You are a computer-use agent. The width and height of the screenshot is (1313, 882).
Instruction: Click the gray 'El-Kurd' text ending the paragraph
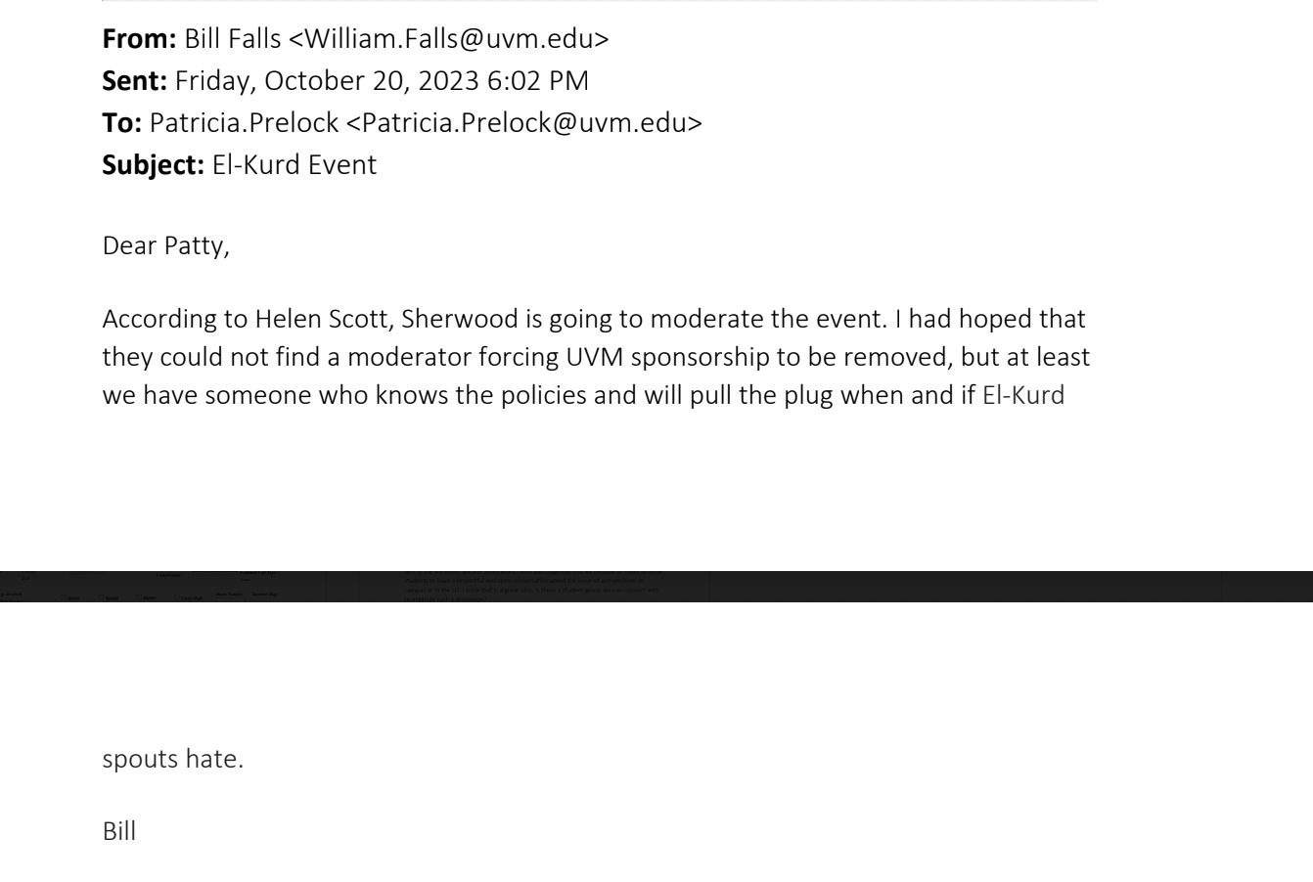pos(1023,396)
